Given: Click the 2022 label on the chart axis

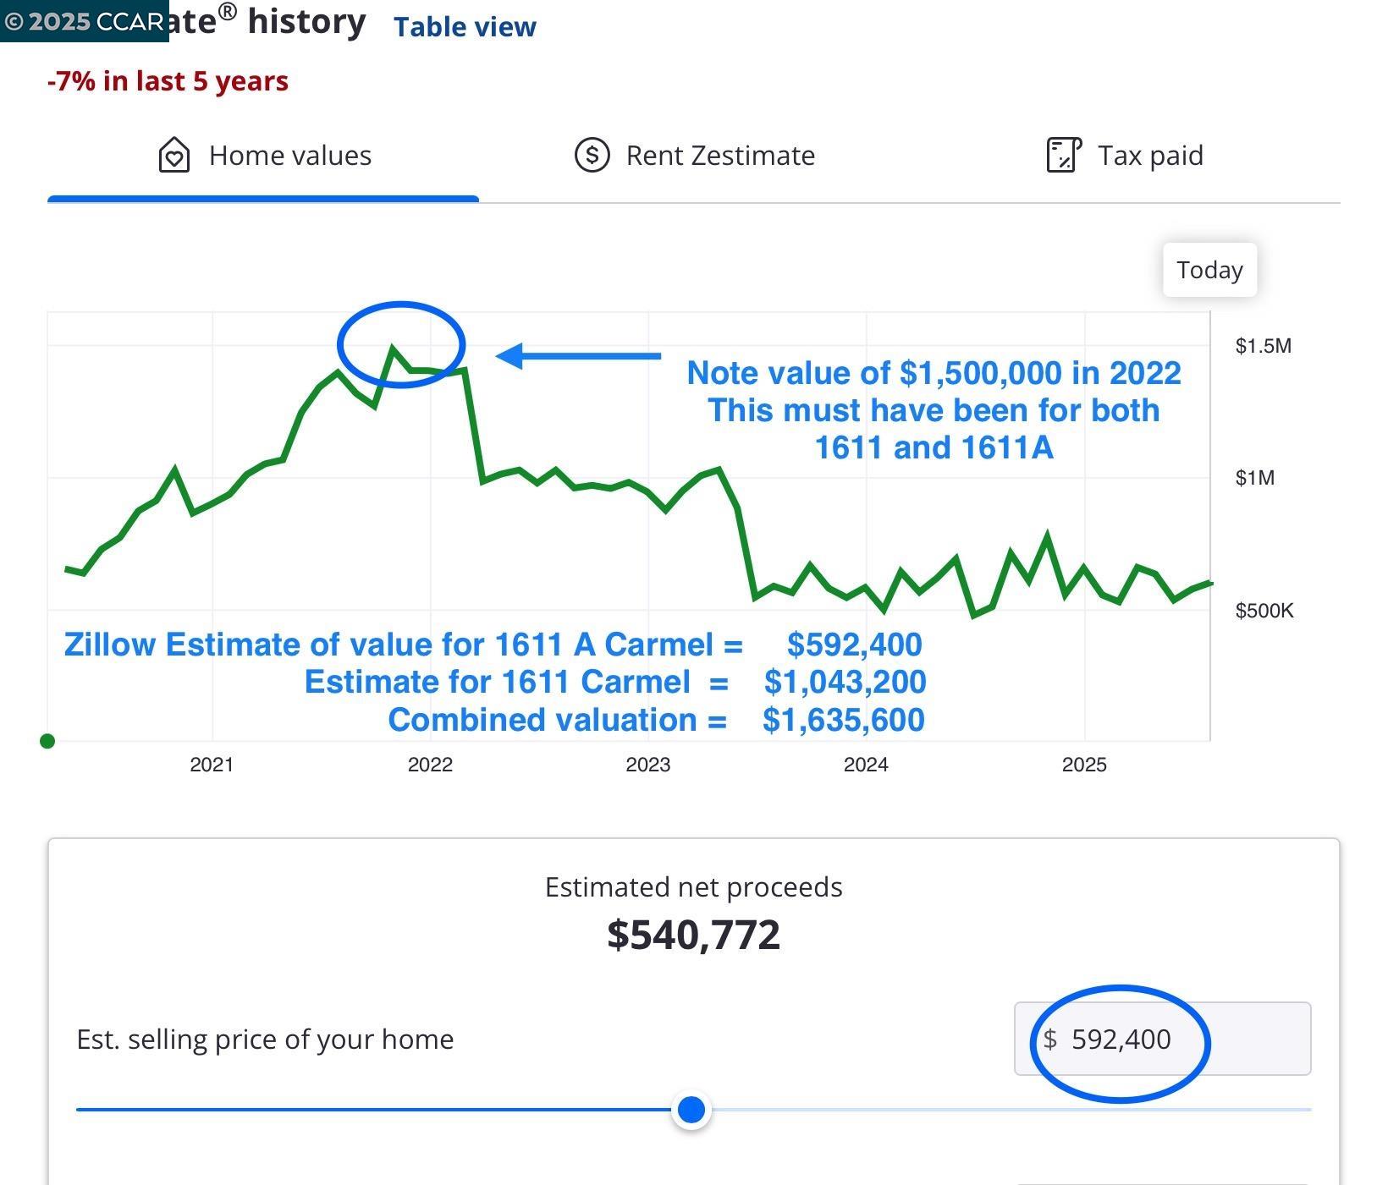Looking at the screenshot, I should coord(430,765).
